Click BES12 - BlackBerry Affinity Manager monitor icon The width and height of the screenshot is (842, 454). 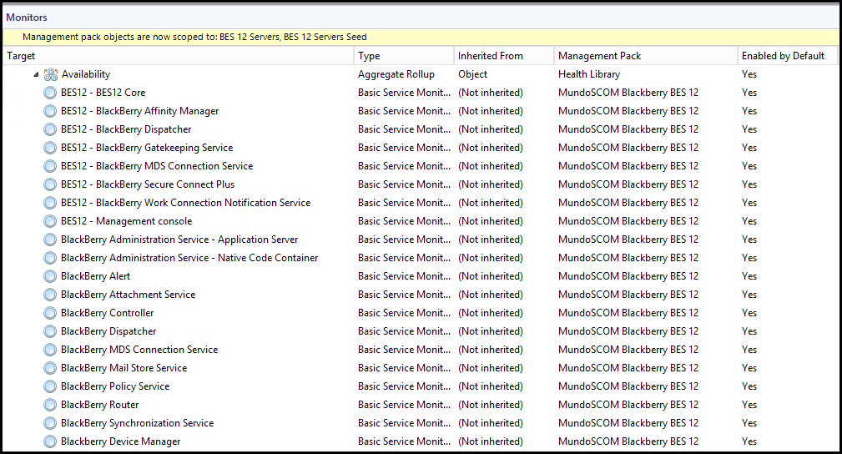coord(50,111)
